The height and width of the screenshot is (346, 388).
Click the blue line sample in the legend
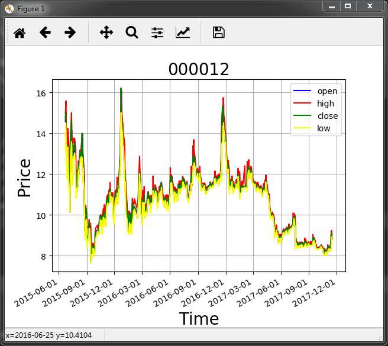pyautogui.click(x=302, y=91)
